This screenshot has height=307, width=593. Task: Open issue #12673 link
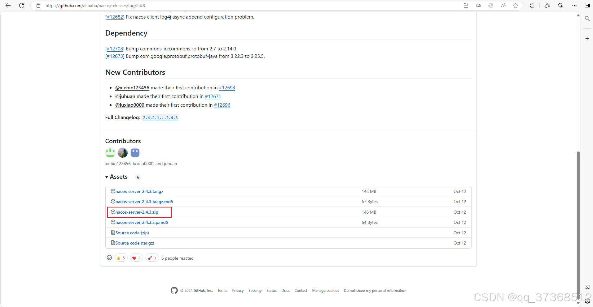(115, 56)
